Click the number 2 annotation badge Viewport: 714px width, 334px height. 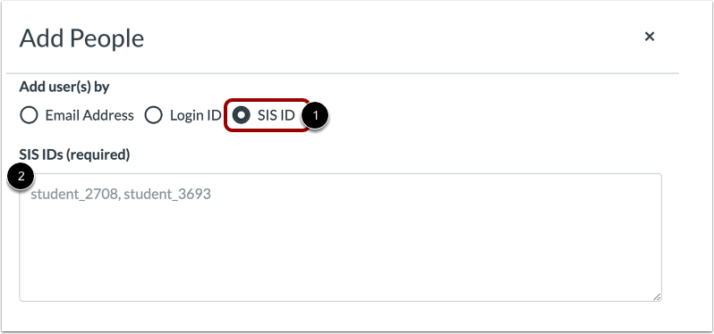(x=21, y=177)
